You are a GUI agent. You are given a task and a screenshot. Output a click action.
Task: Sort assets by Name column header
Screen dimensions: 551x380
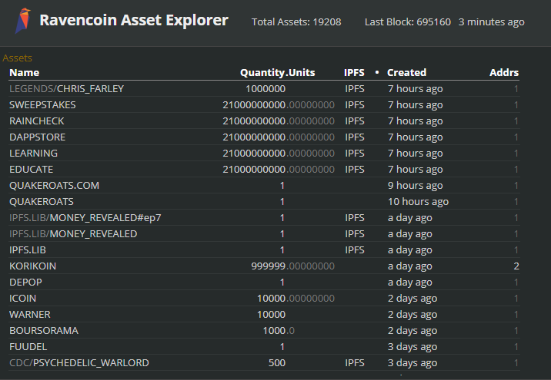24,72
